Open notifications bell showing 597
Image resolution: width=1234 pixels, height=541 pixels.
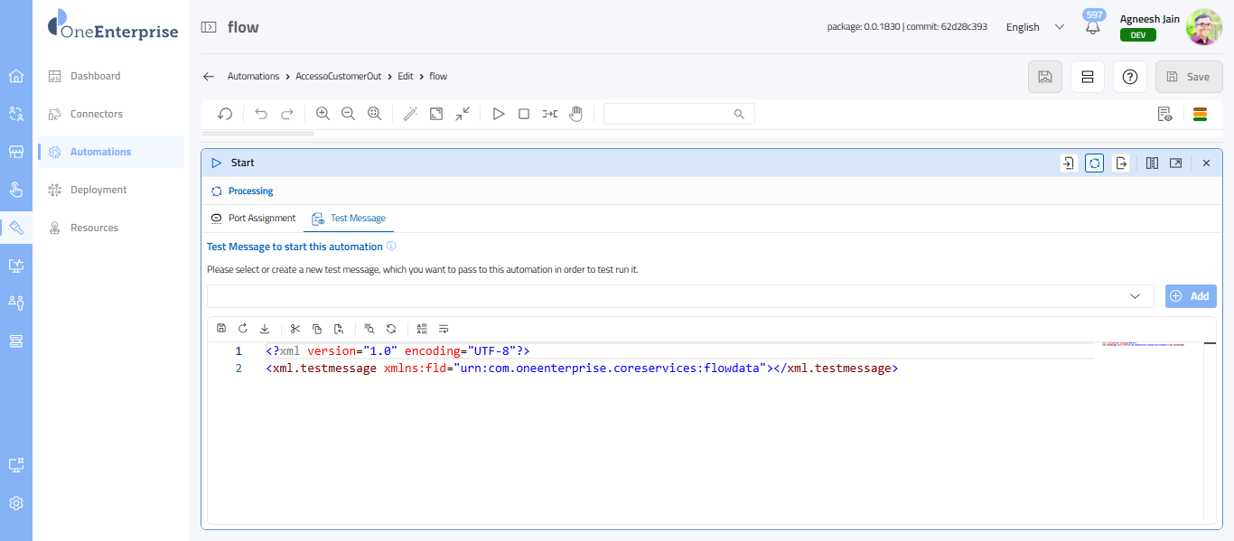point(1093,28)
